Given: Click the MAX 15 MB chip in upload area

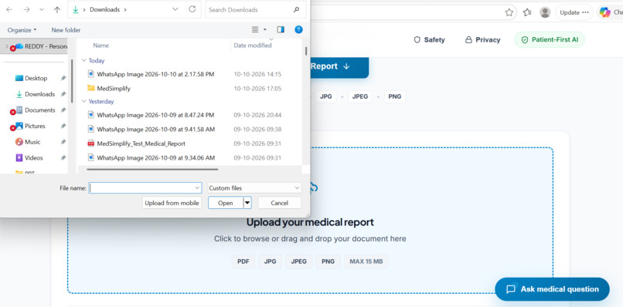Looking at the screenshot, I should tap(366, 261).
